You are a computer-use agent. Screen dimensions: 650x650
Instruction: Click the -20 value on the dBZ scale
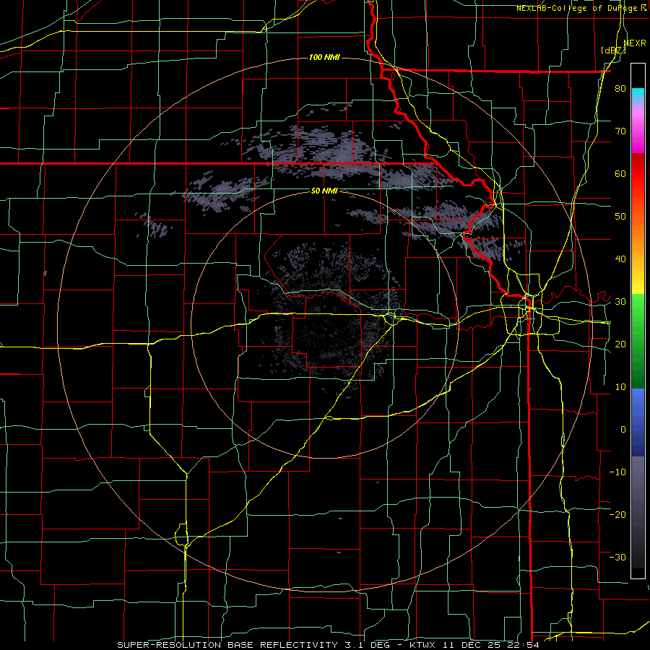(617, 514)
